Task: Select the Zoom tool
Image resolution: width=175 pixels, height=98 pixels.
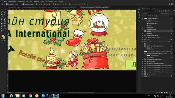Action: (x=5, y=31)
